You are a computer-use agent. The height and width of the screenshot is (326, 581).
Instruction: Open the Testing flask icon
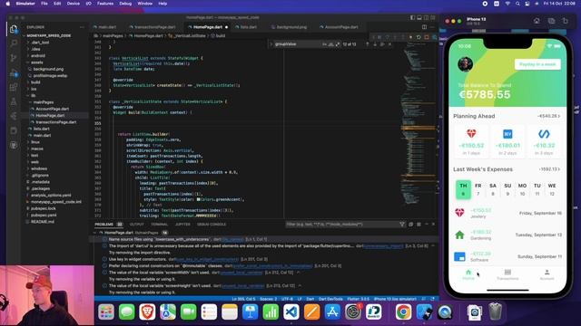(14, 101)
